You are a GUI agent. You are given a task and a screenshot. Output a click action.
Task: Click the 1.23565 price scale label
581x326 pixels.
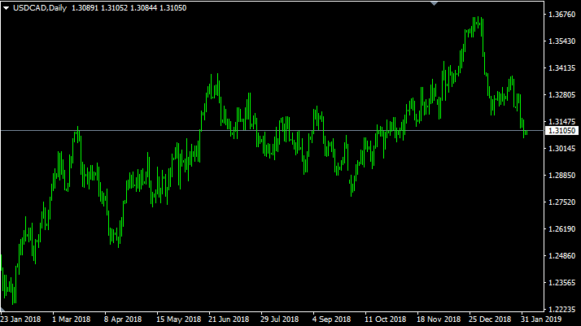[x=561, y=283]
